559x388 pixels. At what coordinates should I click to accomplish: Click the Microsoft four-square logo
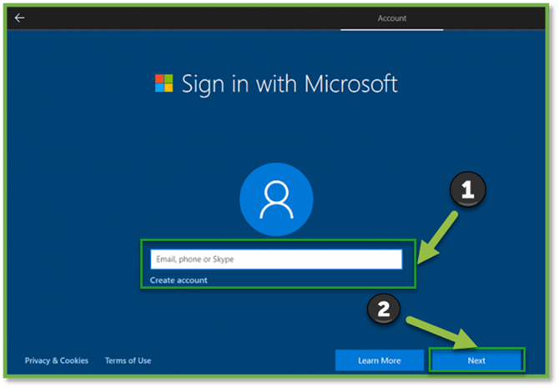click(x=164, y=83)
